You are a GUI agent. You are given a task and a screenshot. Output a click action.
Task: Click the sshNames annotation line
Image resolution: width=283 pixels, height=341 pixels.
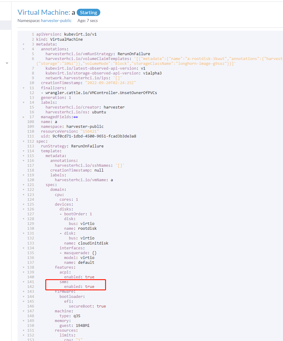(90, 165)
